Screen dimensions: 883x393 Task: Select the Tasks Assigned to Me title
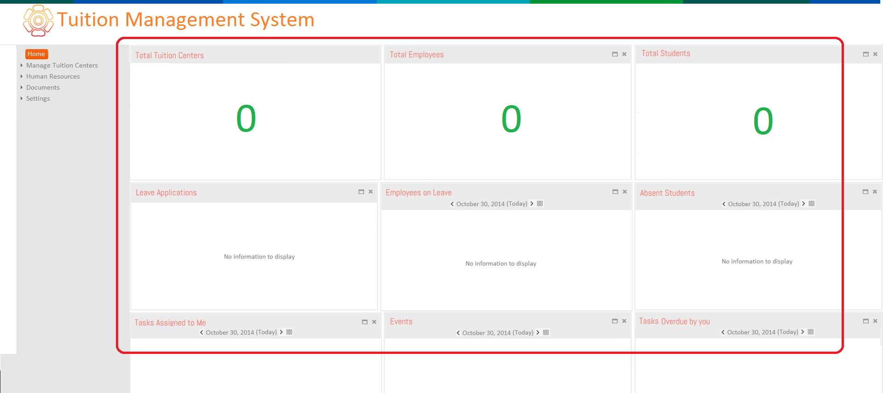pos(170,323)
